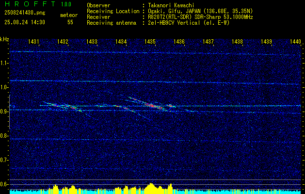Click frequency axis label 0.7
This screenshot has width=305, height=194.
[x=4, y=160]
